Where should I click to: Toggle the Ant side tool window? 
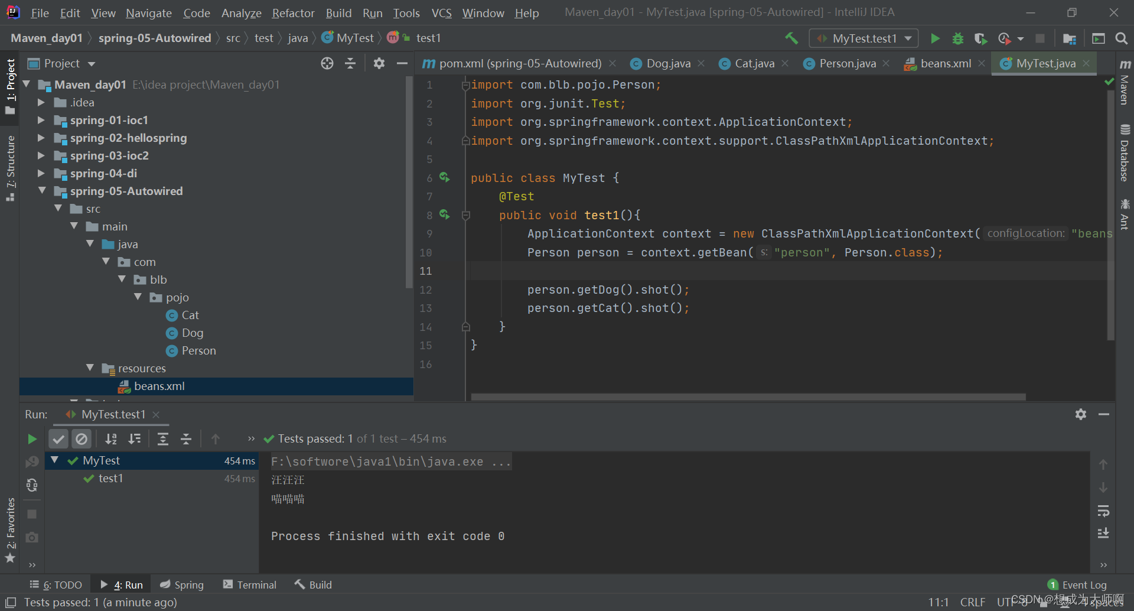pos(1125,214)
